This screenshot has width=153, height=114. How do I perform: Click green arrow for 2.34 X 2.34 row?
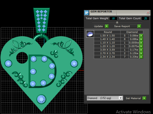(x=141, y=57)
